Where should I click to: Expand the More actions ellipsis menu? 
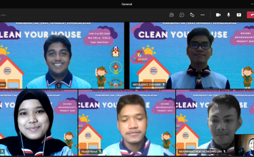pyautogui.click(x=202, y=15)
